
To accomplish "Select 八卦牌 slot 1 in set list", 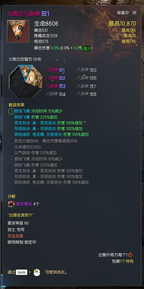I will coord(55,70).
